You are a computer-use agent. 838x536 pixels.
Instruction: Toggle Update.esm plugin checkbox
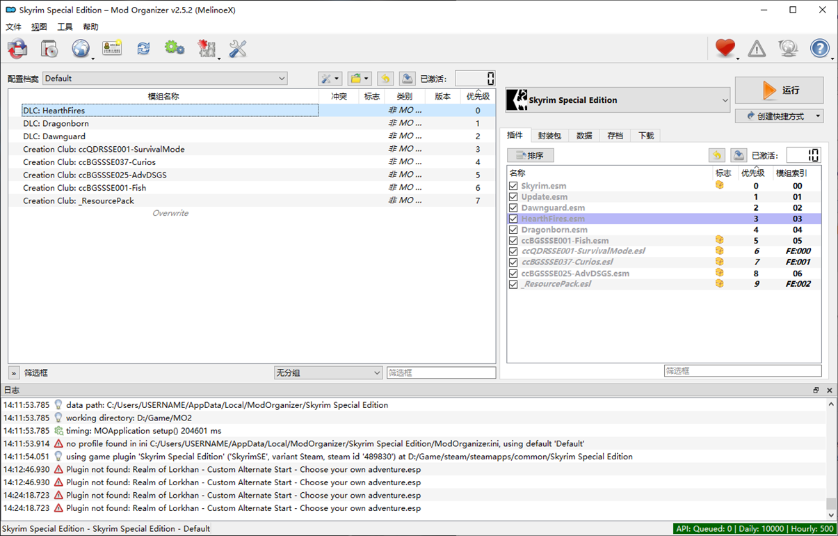coord(513,197)
